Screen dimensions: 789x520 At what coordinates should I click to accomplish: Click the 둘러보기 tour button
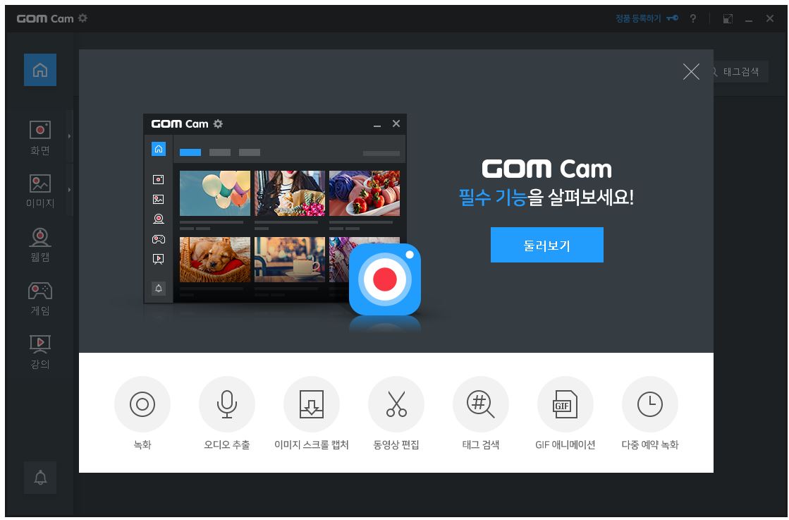(x=547, y=245)
